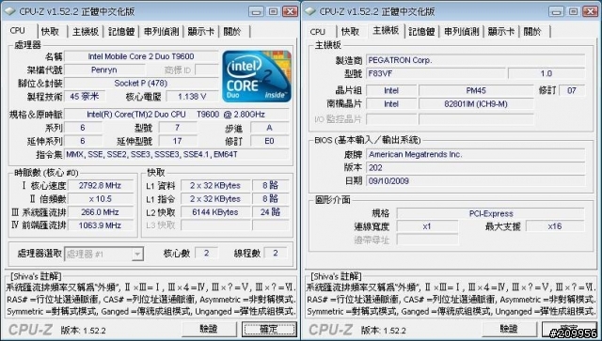Click the 1063.9 MHz front side bus value
The image size is (602, 341).
click(x=101, y=225)
